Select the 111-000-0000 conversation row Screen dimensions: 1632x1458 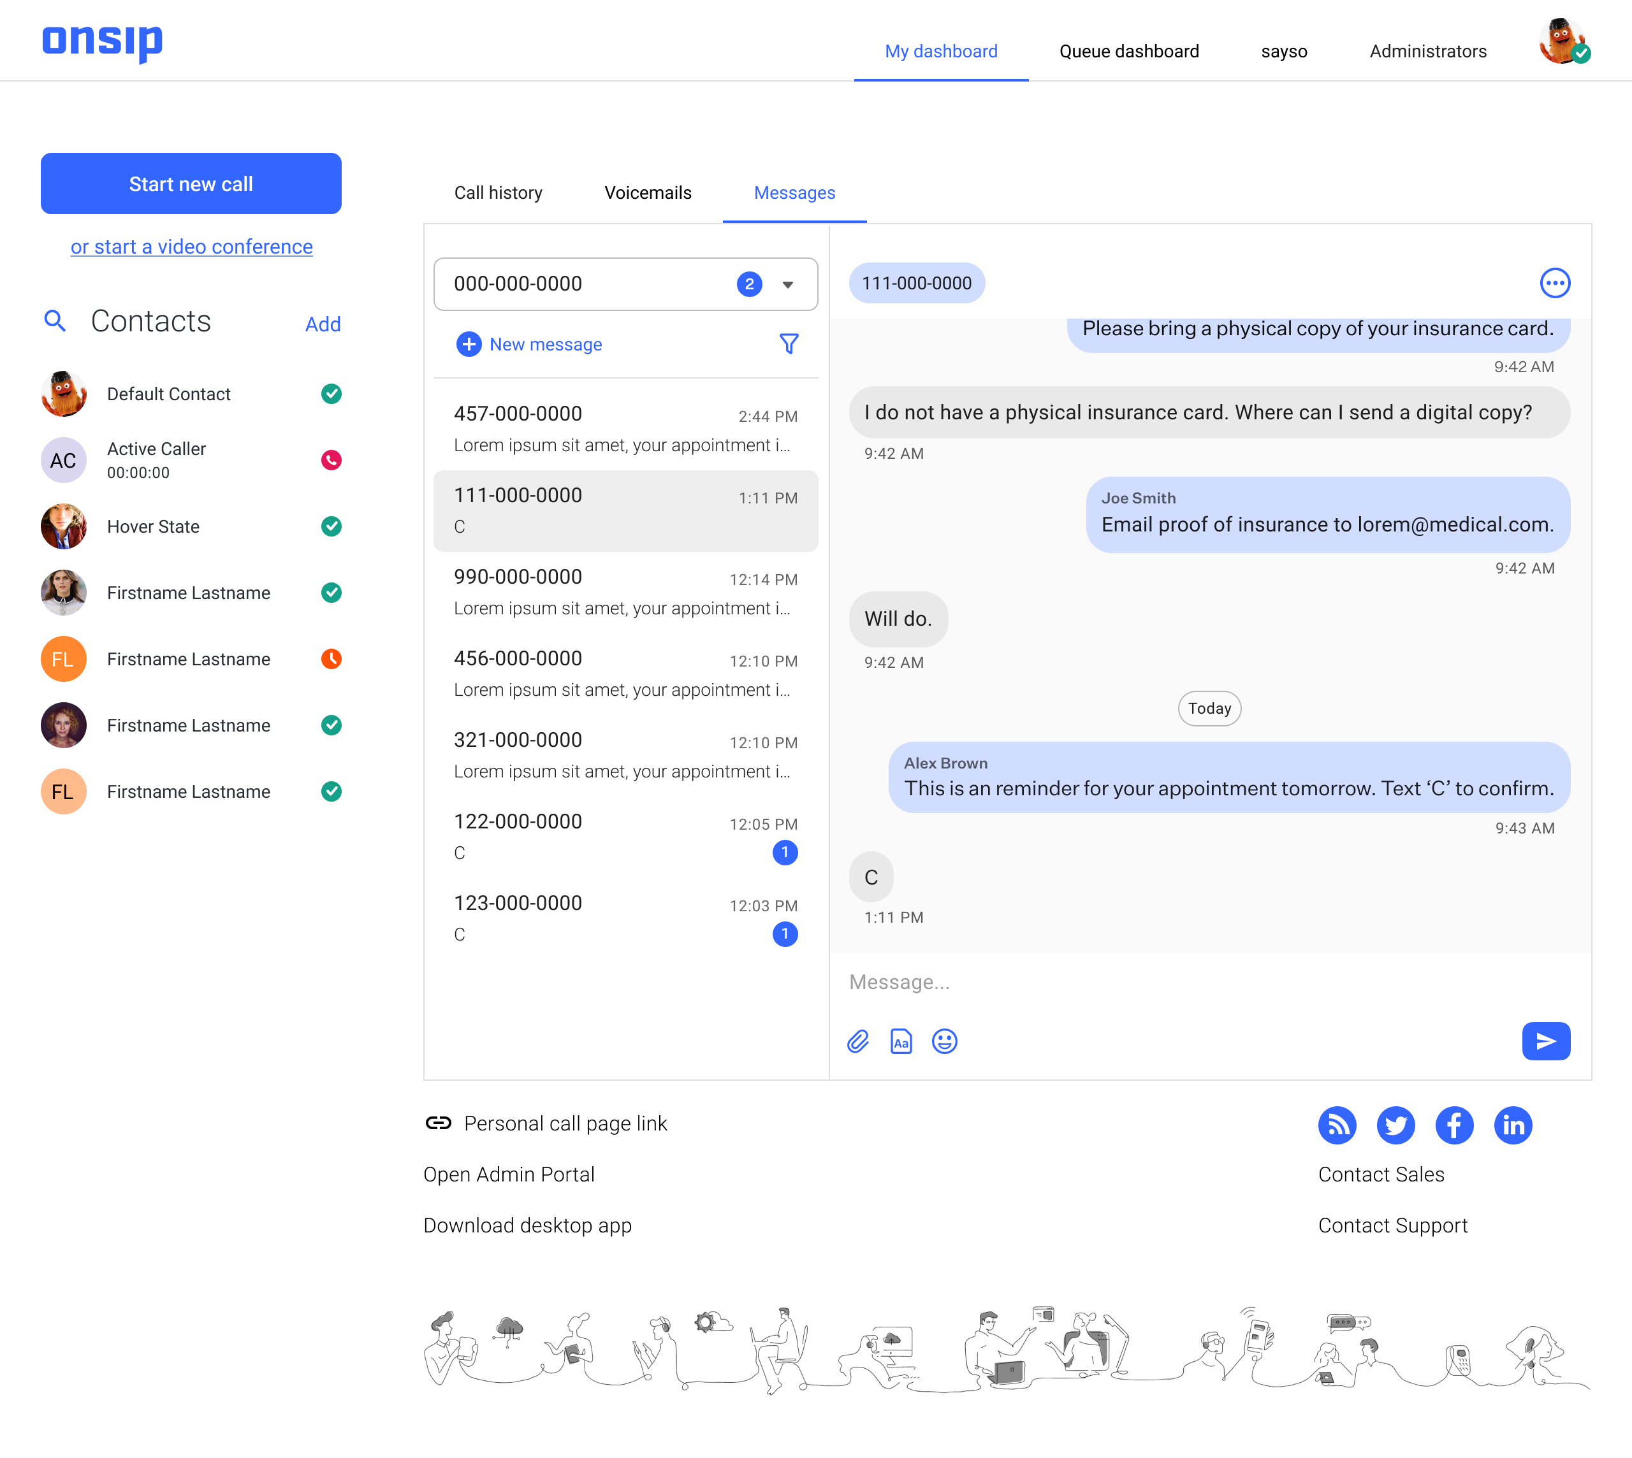(625, 510)
